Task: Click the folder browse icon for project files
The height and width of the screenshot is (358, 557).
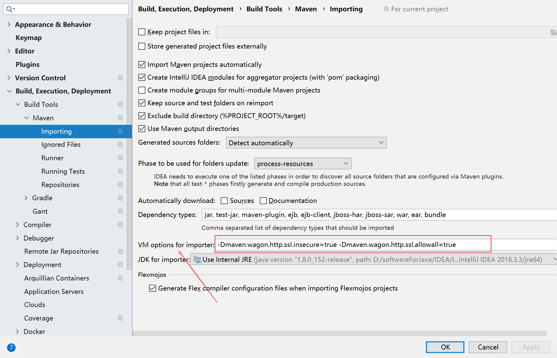Action: (x=553, y=32)
